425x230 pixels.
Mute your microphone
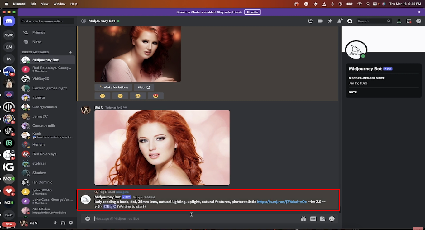click(55, 223)
